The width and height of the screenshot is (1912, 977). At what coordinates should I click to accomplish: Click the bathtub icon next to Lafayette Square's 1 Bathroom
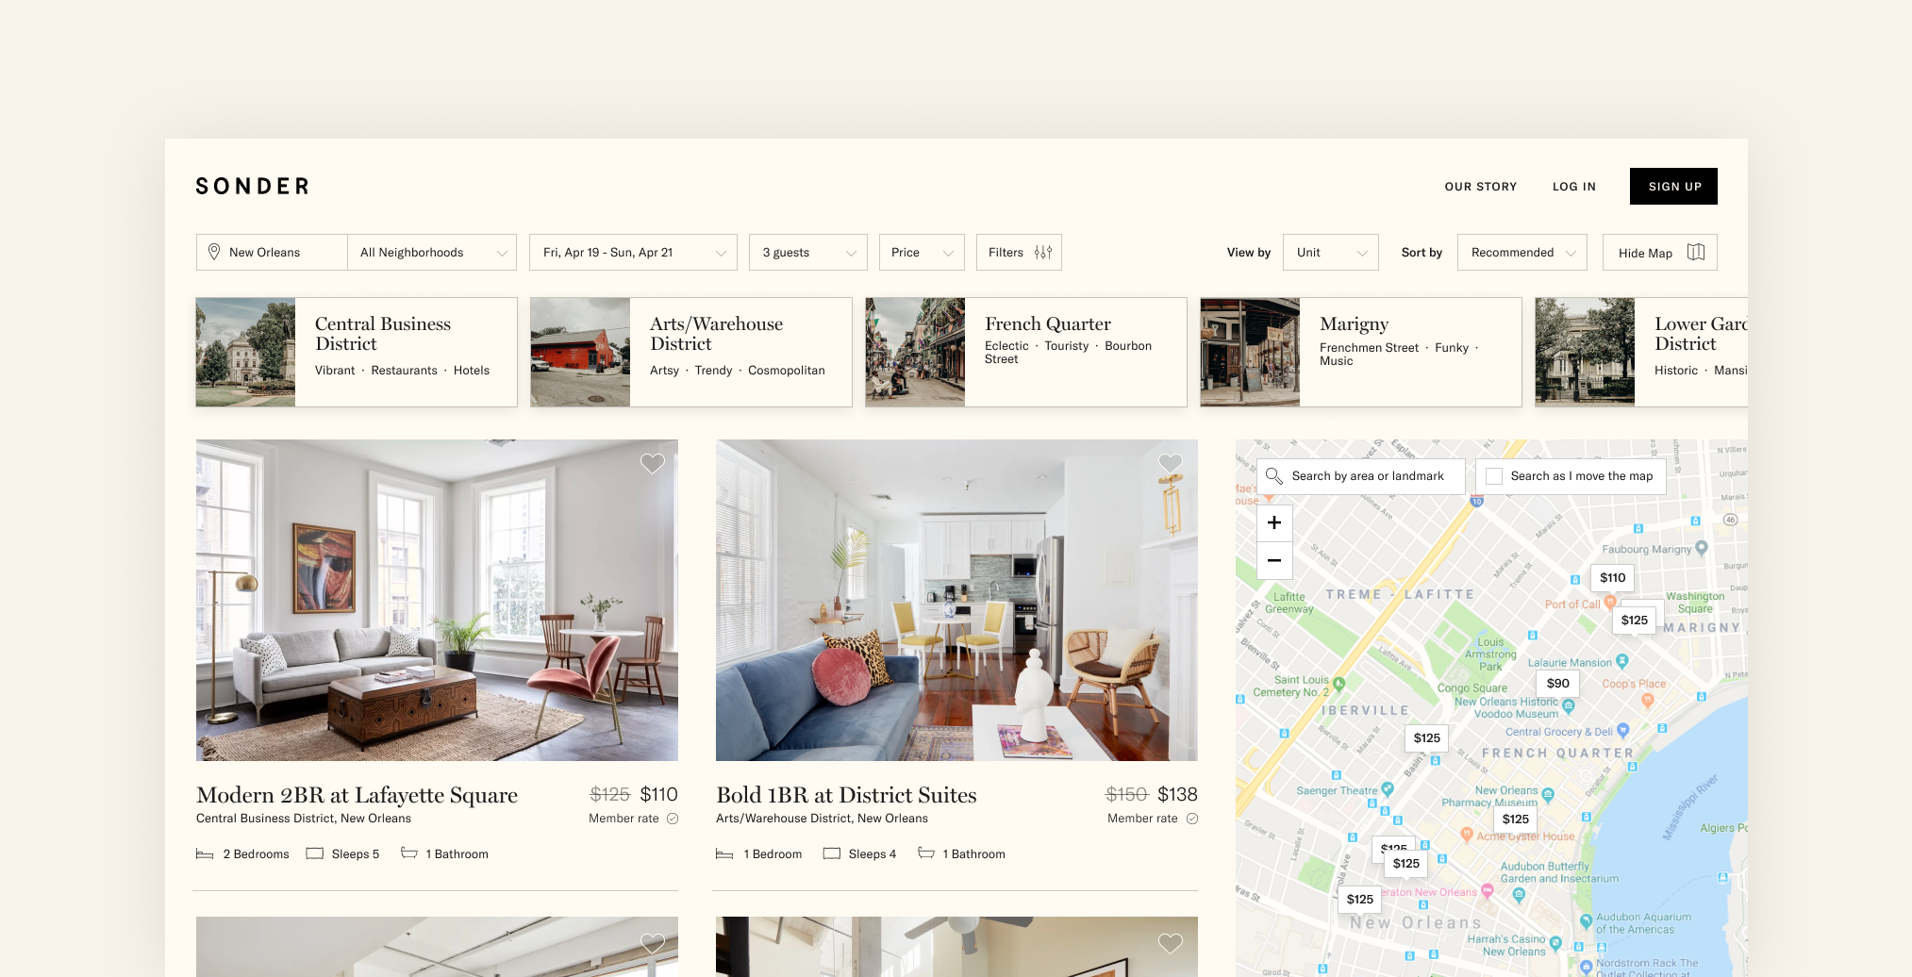click(409, 853)
